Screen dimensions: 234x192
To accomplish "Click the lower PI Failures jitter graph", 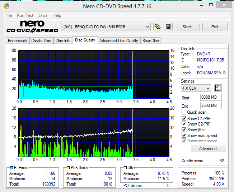I will tap(94, 132).
